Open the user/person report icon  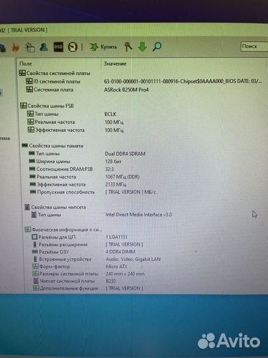click(x=44, y=47)
